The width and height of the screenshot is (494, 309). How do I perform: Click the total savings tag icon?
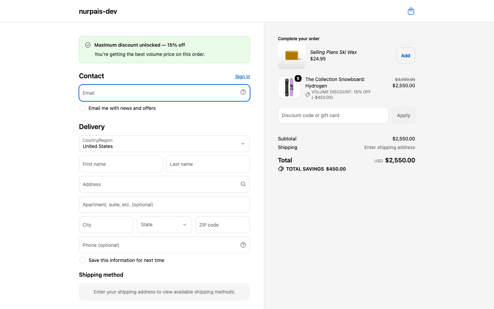coord(281,169)
